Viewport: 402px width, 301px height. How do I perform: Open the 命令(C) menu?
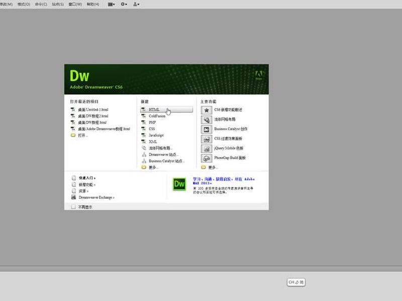41,5
